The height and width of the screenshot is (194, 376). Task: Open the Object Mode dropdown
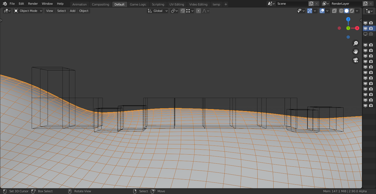click(x=28, y=11)
